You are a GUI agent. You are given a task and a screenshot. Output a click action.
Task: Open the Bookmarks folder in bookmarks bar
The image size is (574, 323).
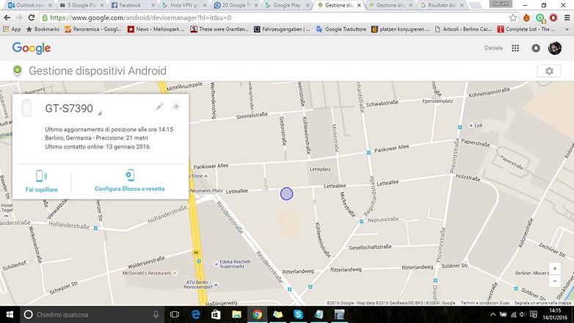pos(43,29)
